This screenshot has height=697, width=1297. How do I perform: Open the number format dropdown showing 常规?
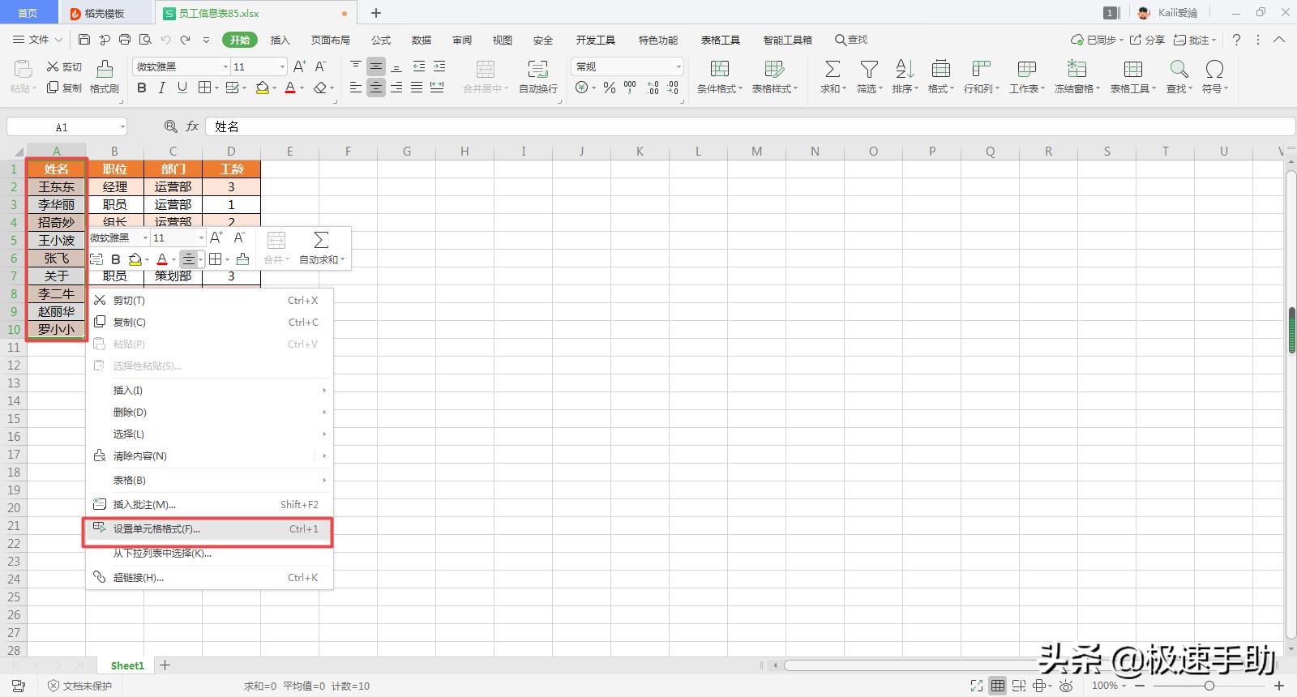[x=678, y=66]
